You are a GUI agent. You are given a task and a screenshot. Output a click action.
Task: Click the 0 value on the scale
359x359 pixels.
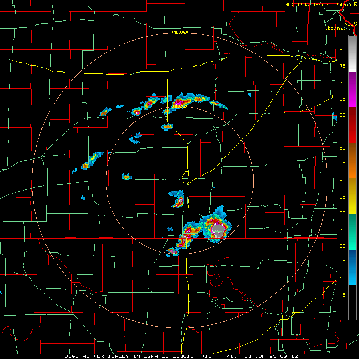344,312
